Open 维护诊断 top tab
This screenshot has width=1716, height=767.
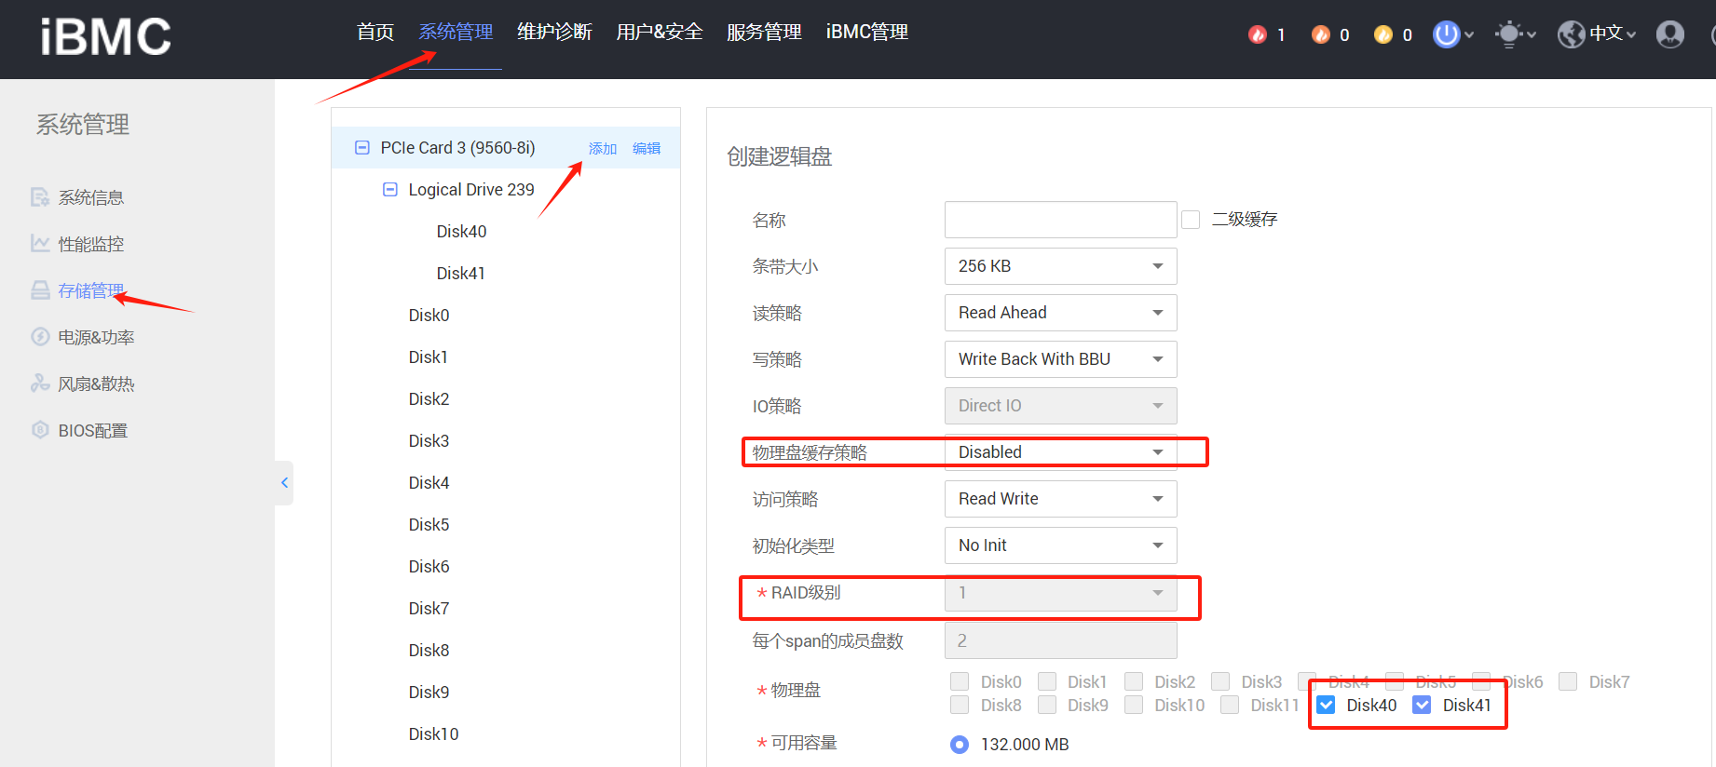[x=554, y=33]
